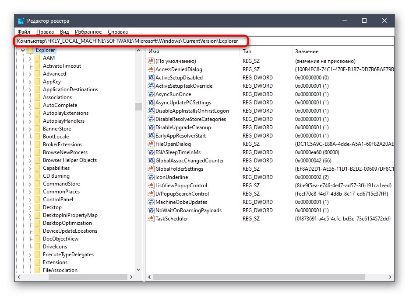Select the ActivateTimeout key
This screenshot has width=409, height=296.
coord(62,66)
